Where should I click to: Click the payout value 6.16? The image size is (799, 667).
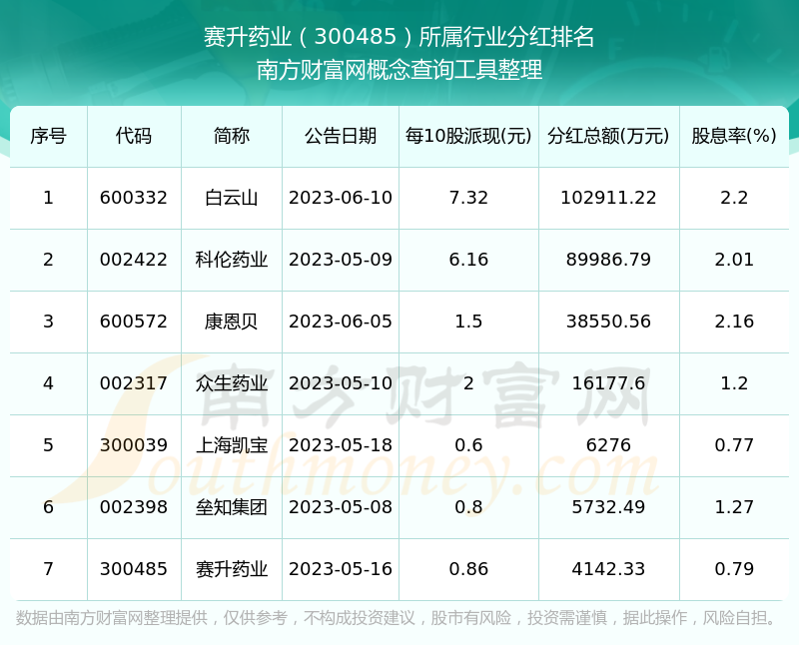468,260
